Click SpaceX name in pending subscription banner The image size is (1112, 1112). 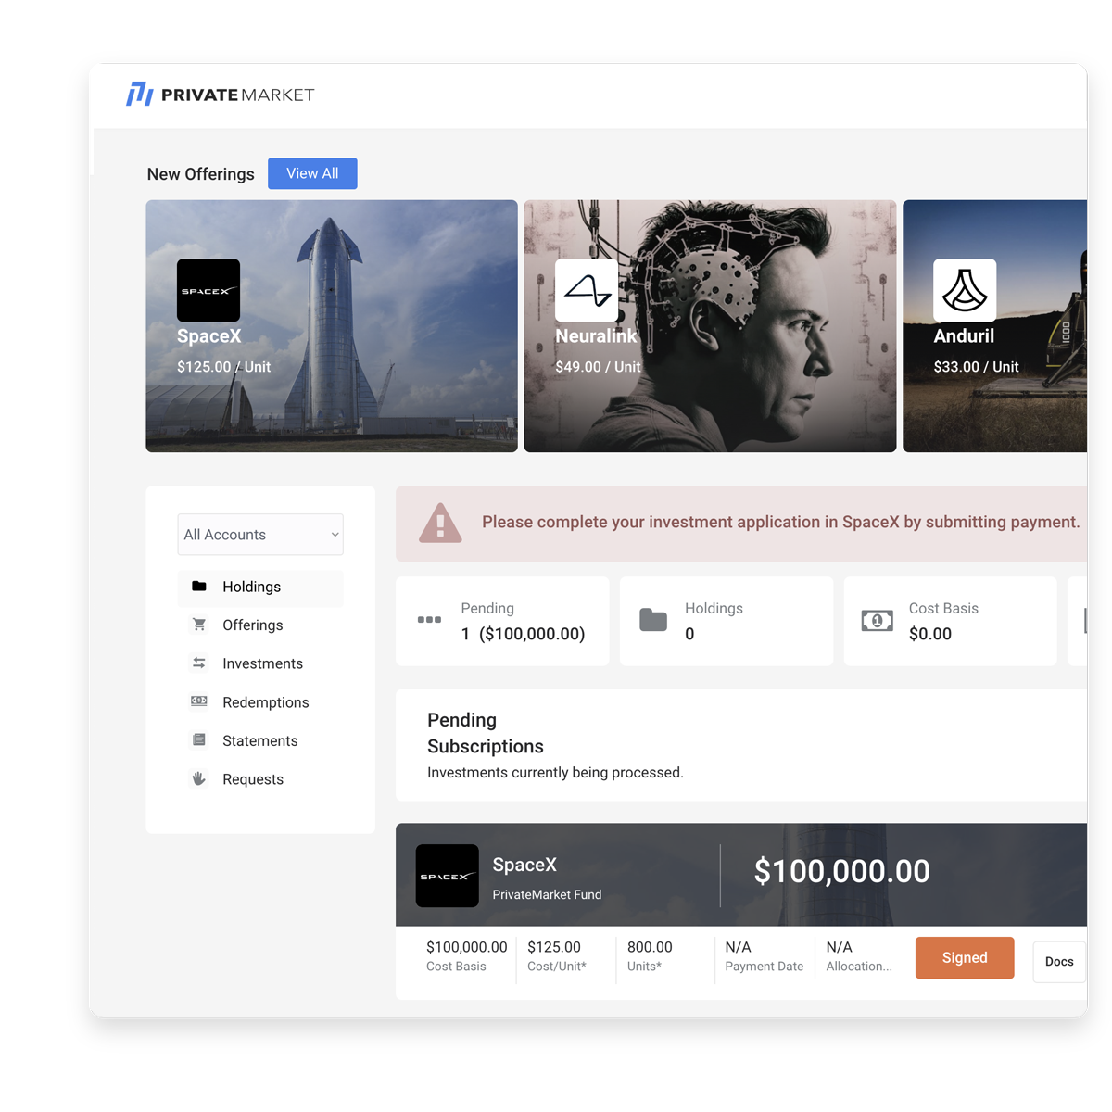(x=524, y=865)
